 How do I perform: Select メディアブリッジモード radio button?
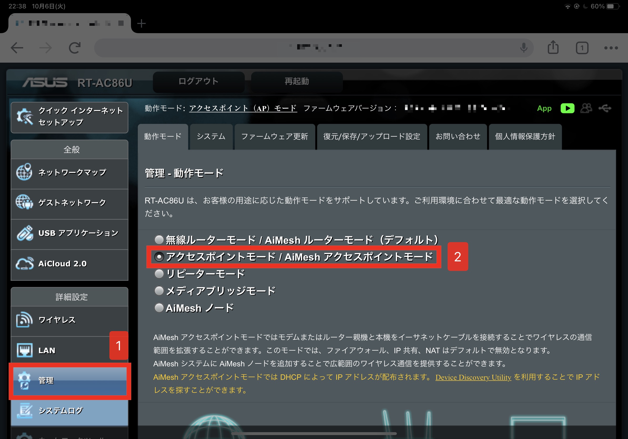pos(159,291)
